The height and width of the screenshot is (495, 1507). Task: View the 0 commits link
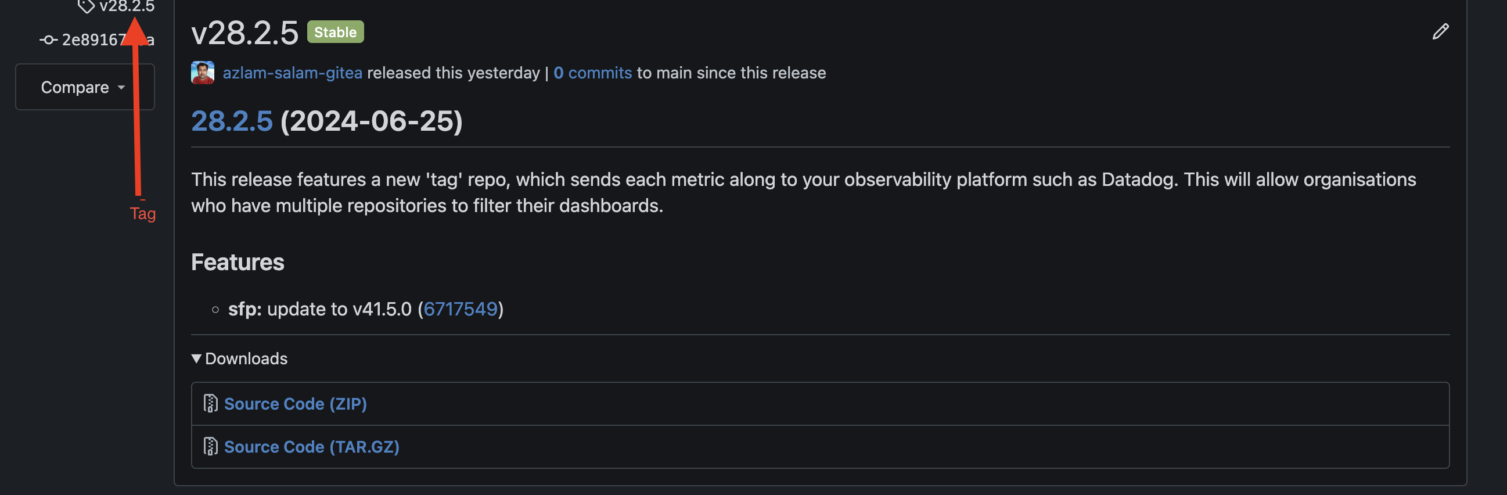[x=592, y=73]
